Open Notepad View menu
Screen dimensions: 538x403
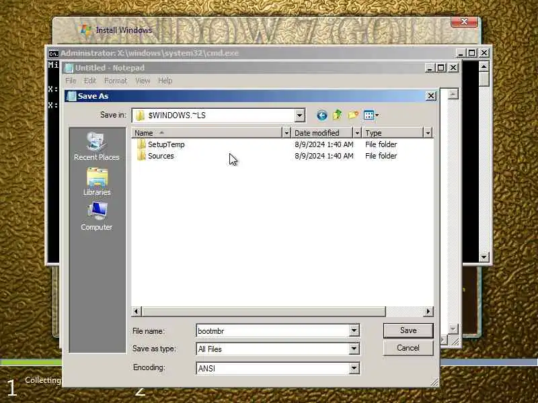pos(143,81)
